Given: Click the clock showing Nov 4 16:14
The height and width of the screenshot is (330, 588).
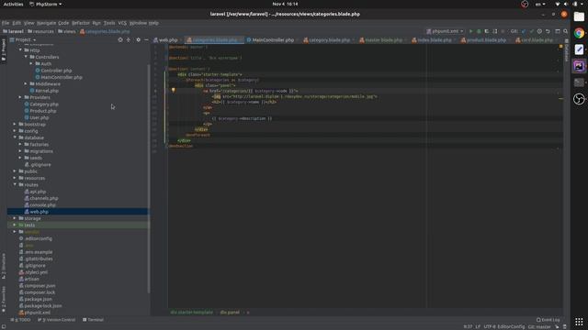Looking at the screenshot, I should point(285,4).
